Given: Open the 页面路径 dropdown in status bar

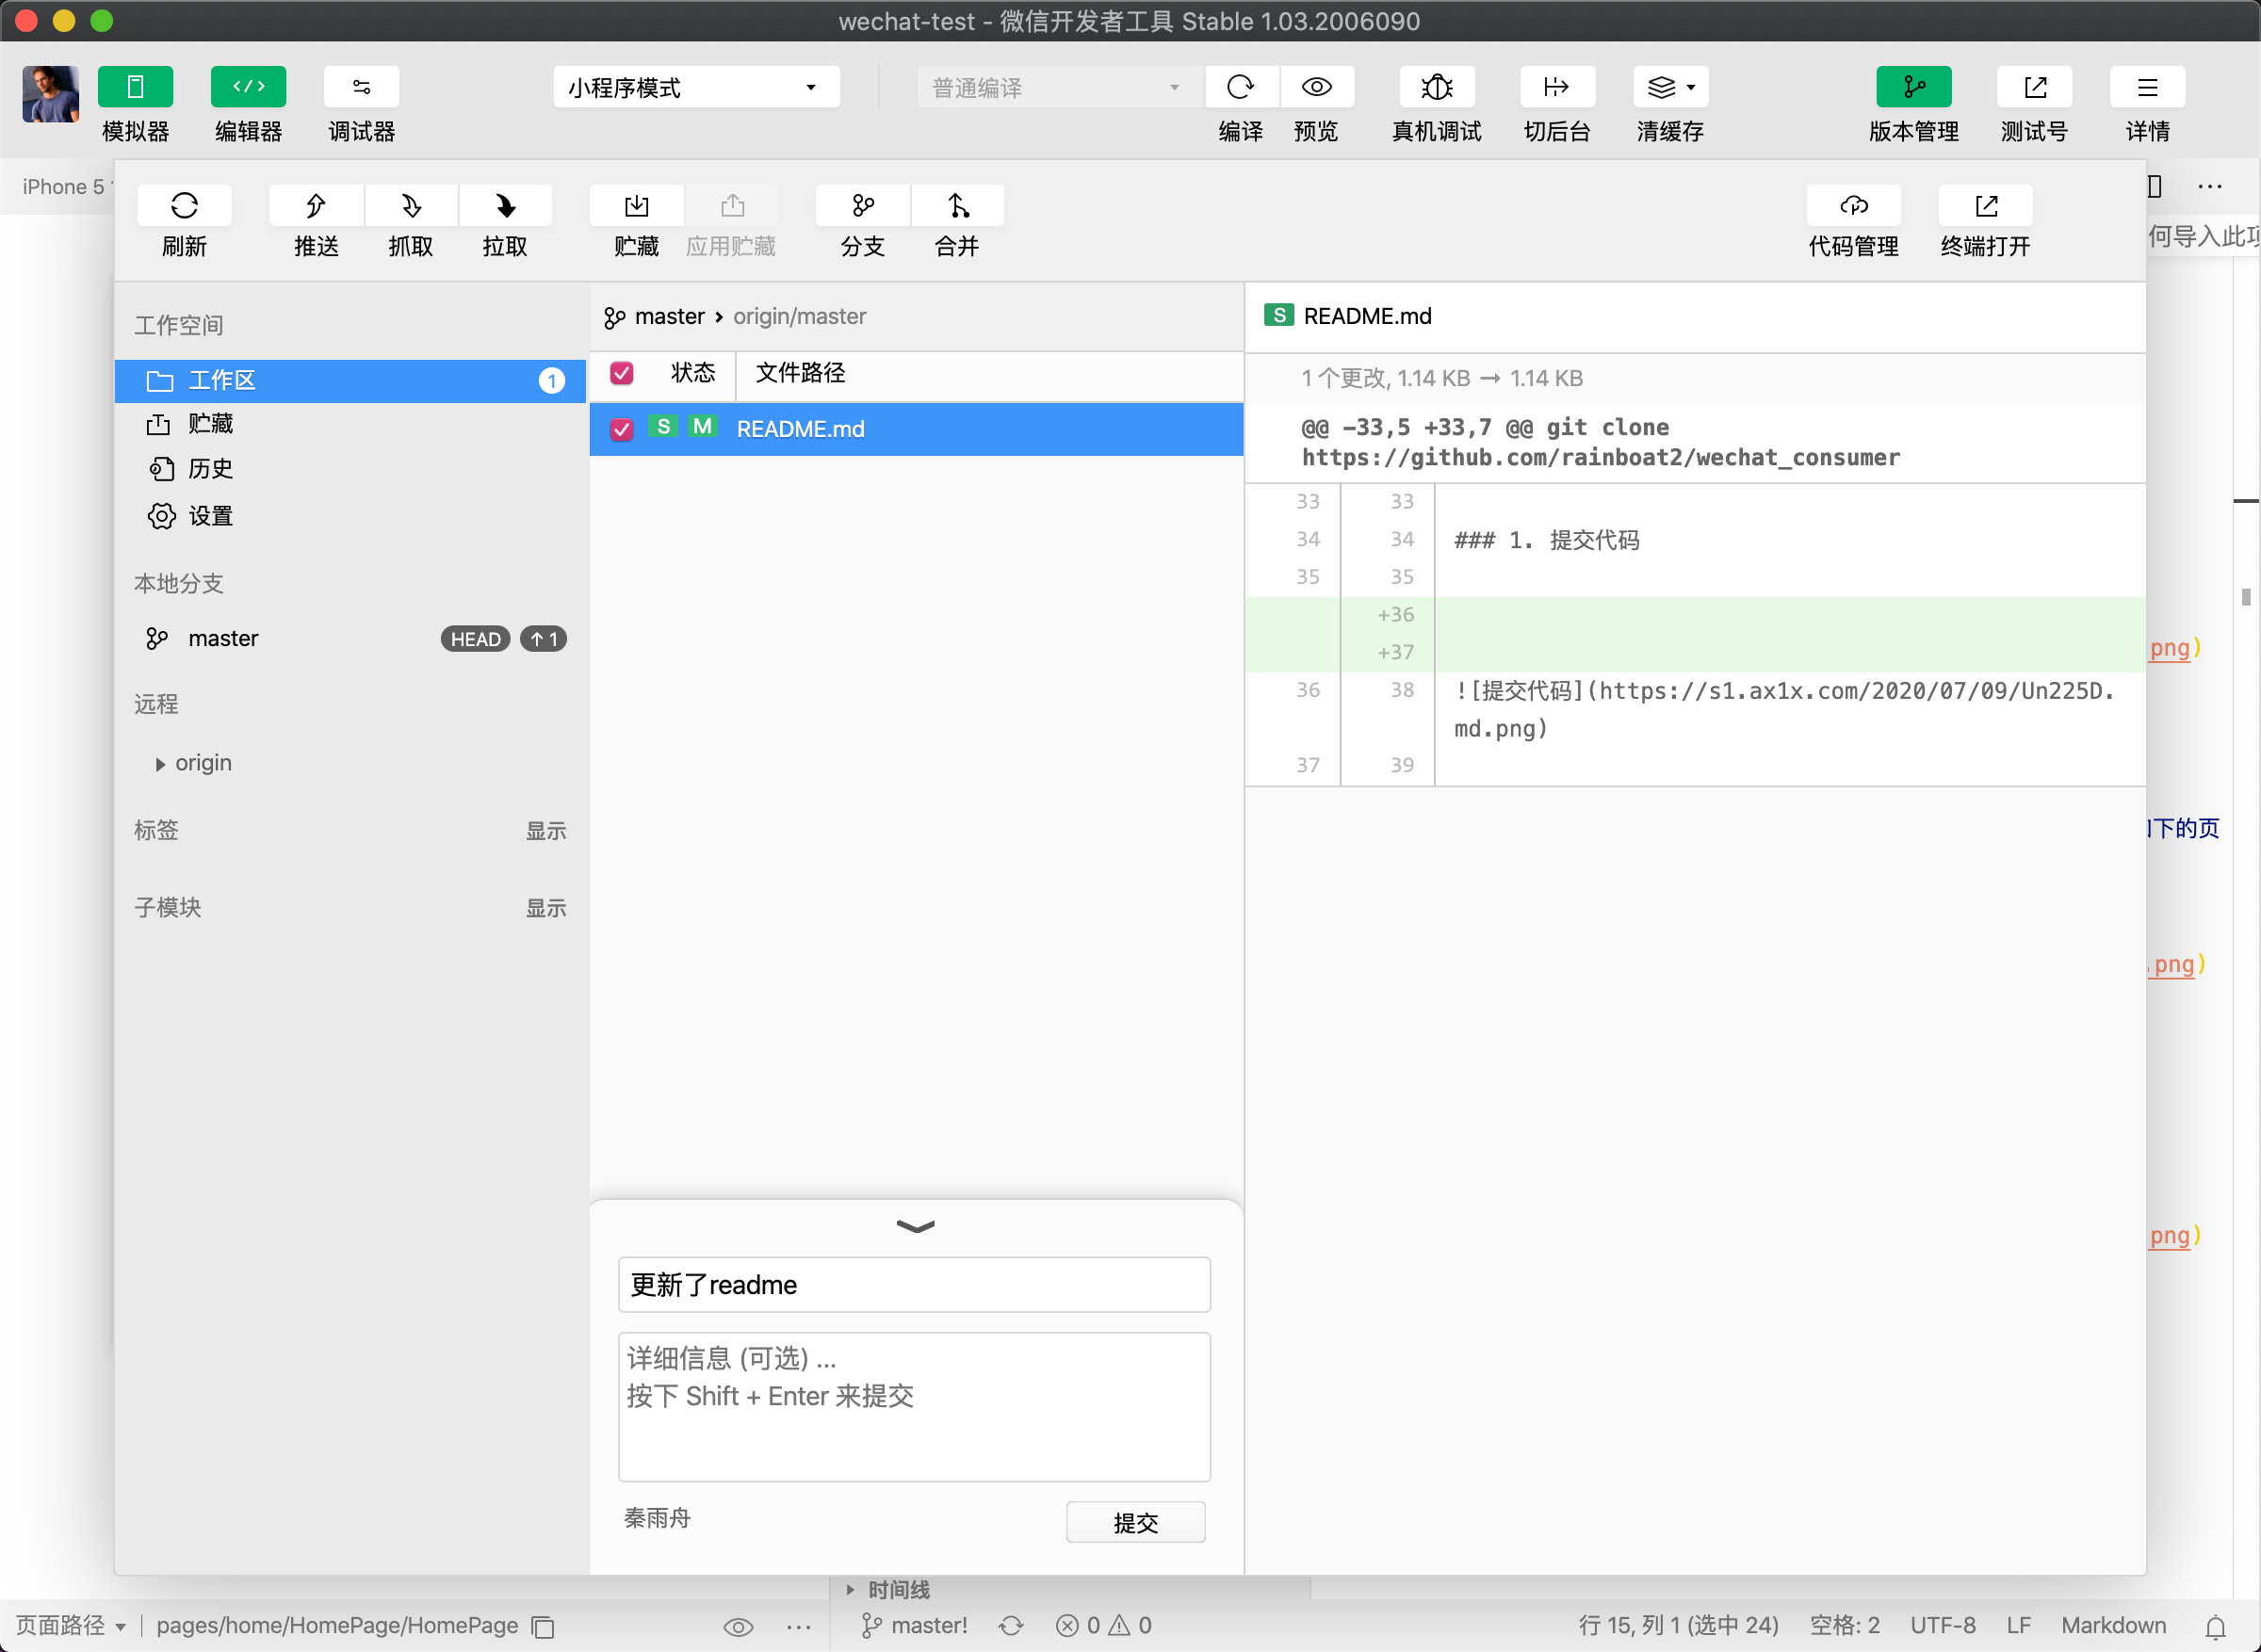Looking at the screenshot, I should [71, 1626].
